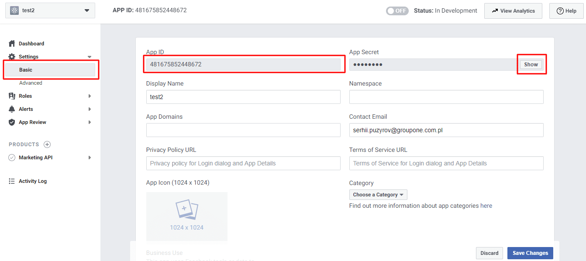Image resolution: width=586 pixels, height=261 pixels.
Task: Expand the App Review submenu arrow
Action: click(90, 122)
